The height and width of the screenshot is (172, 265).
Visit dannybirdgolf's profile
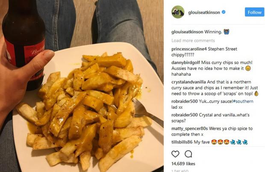coord(186,62)
